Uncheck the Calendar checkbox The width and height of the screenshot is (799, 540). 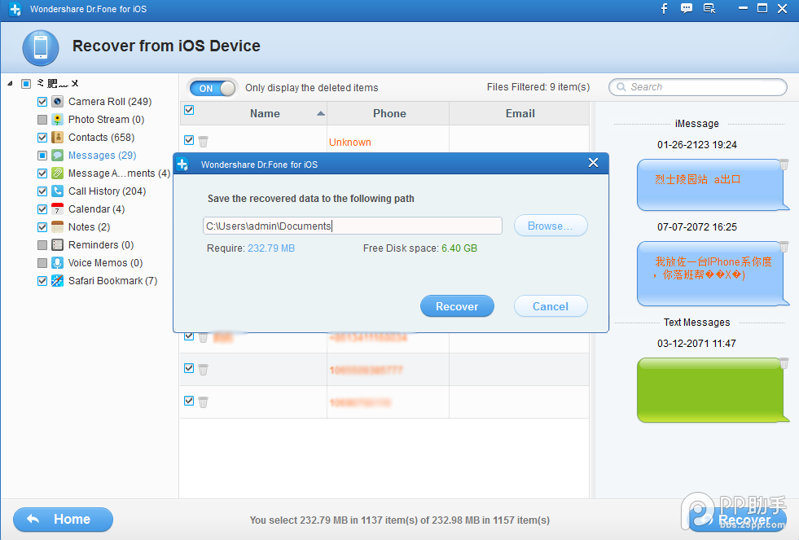click(42, 209)
